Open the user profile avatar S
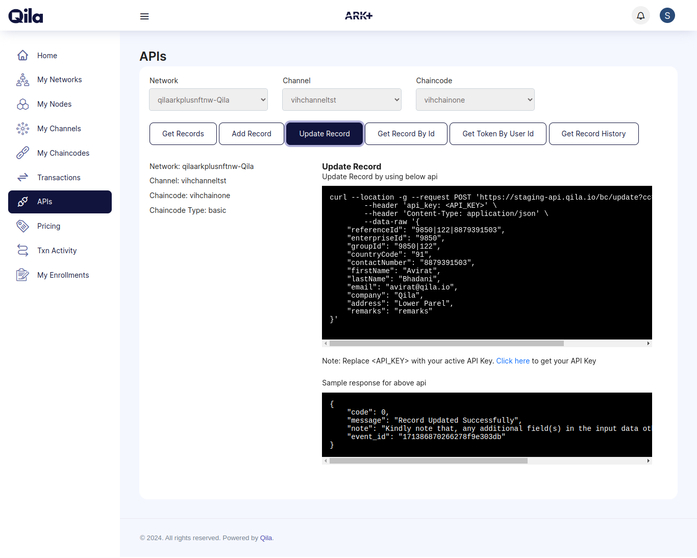 tap(667, 15)
